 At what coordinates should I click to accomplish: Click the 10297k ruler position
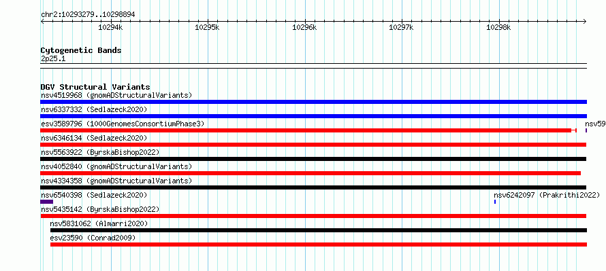tap(401, 27)
